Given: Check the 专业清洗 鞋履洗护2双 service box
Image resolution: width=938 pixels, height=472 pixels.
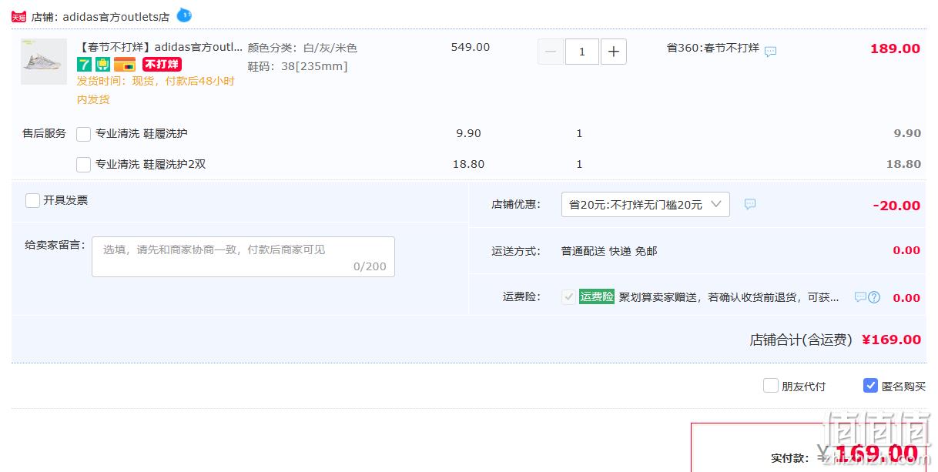Looking at the screenshot, I should click(84, 164).
